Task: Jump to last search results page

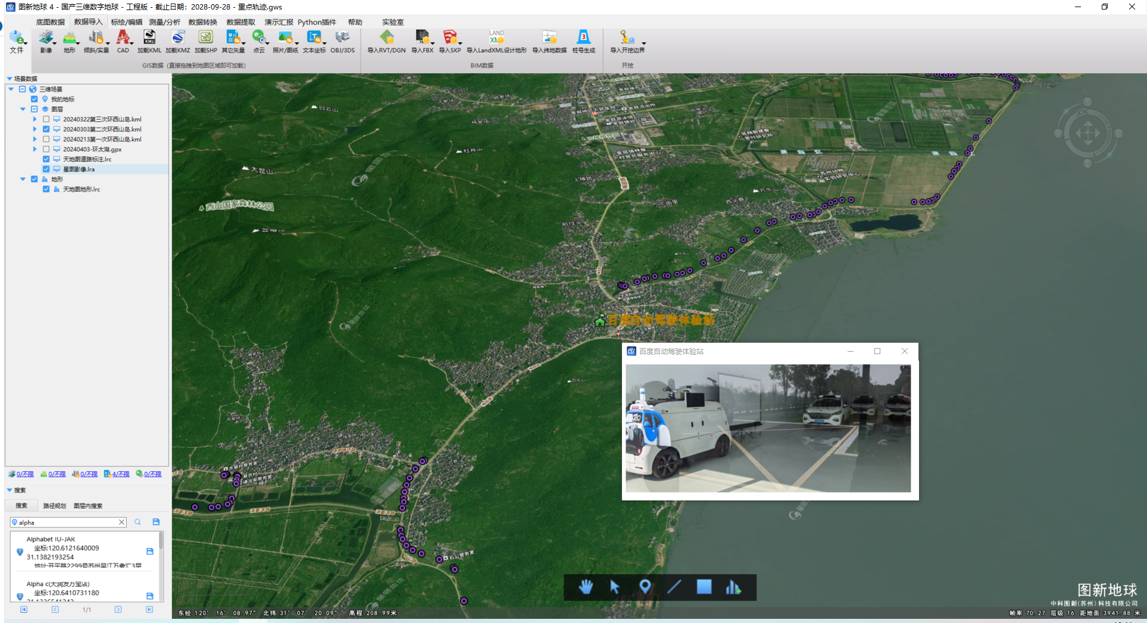Action: (149, 609)
